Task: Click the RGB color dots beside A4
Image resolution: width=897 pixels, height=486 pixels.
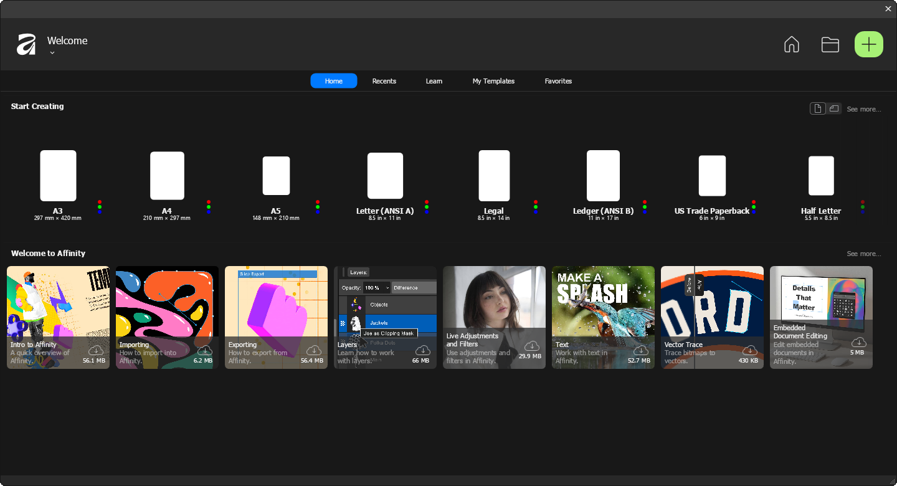Action: (x=209, y=207)
